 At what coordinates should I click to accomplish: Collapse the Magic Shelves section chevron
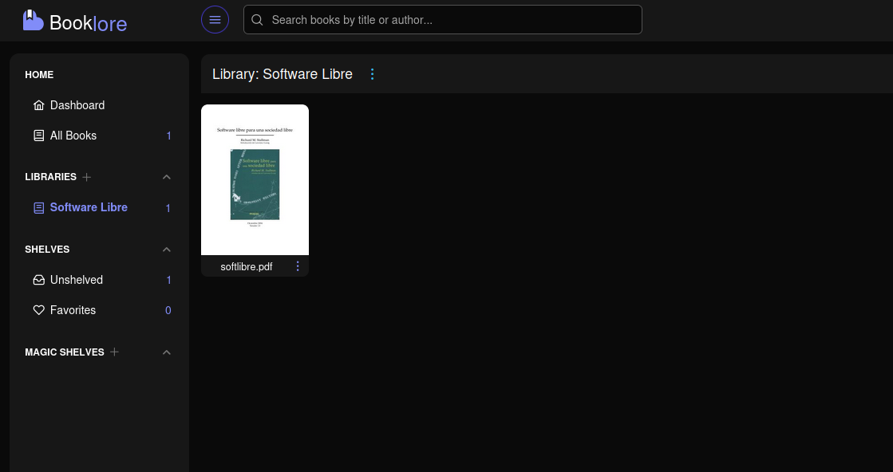tap(166, 352)
